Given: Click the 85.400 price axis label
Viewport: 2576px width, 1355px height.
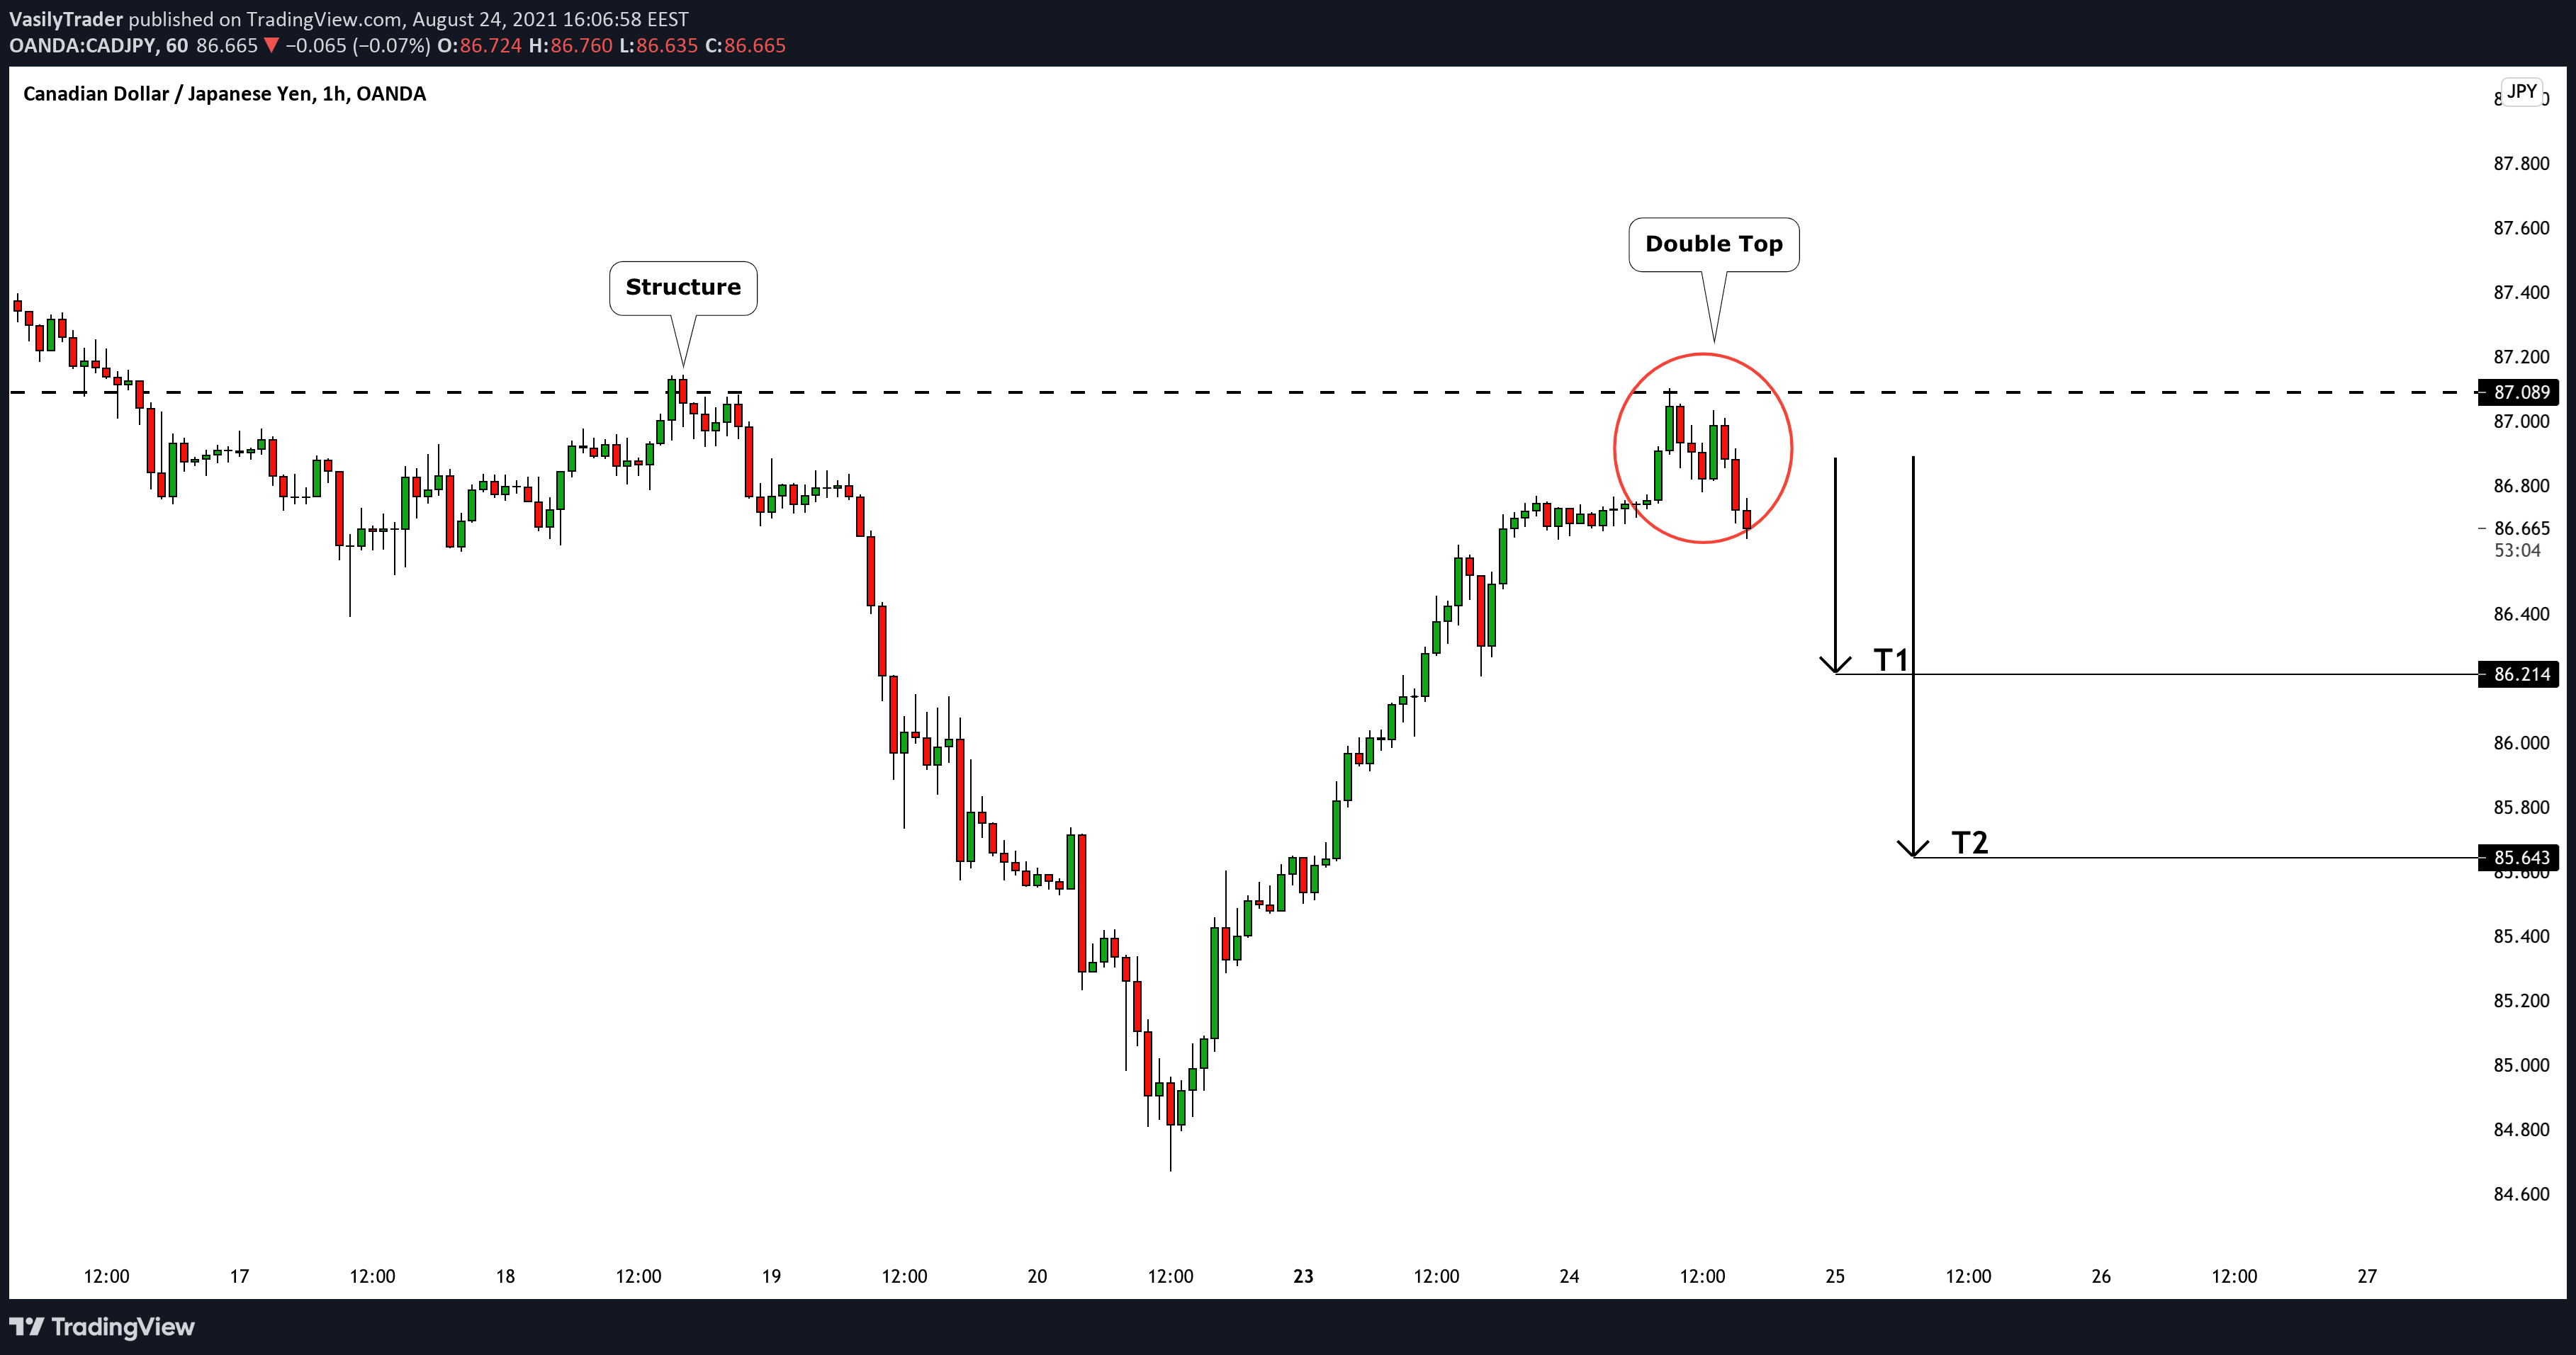Looking at the screenshot, I should 2521,936.
